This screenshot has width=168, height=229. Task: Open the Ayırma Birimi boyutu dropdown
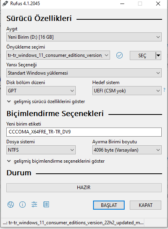(x=127, y=150)
